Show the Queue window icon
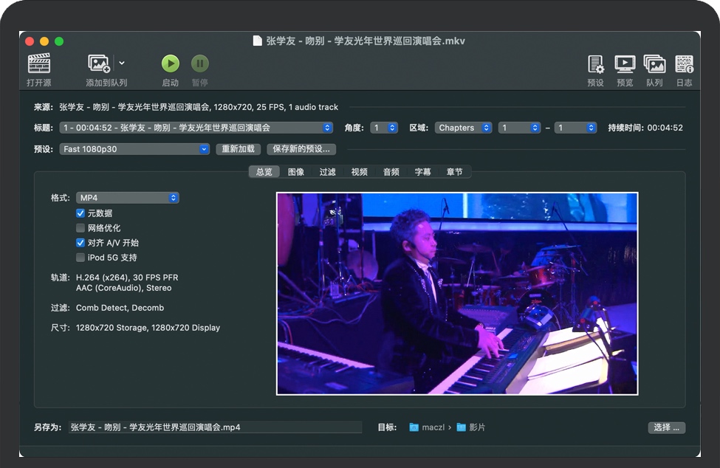Viewport: 720px width, 468px height. (x=654, y=64)
